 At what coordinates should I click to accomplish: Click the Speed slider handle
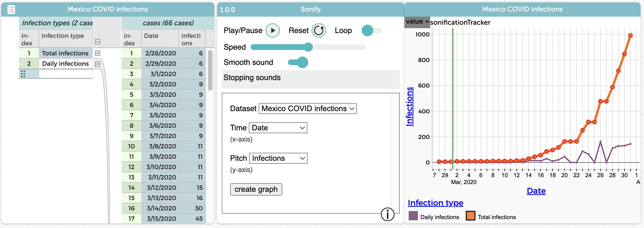click(x=308, y=47)
